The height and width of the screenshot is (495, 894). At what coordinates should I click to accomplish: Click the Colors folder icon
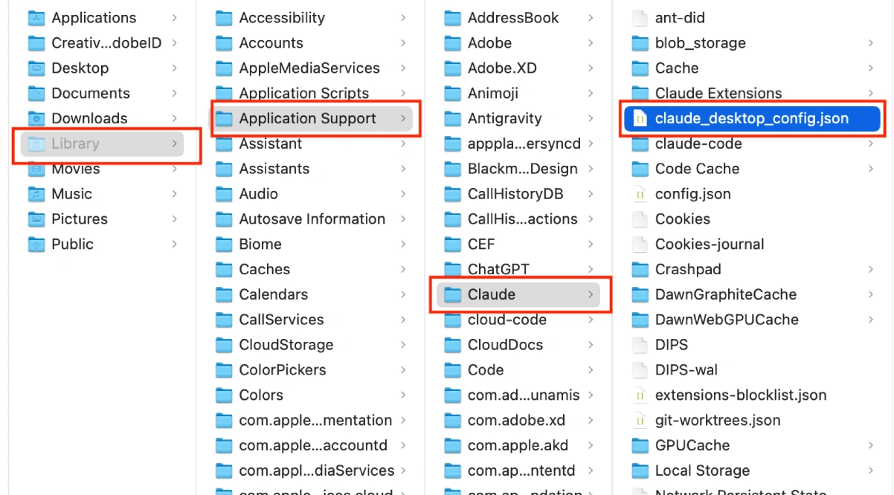[x=224, y=395]
